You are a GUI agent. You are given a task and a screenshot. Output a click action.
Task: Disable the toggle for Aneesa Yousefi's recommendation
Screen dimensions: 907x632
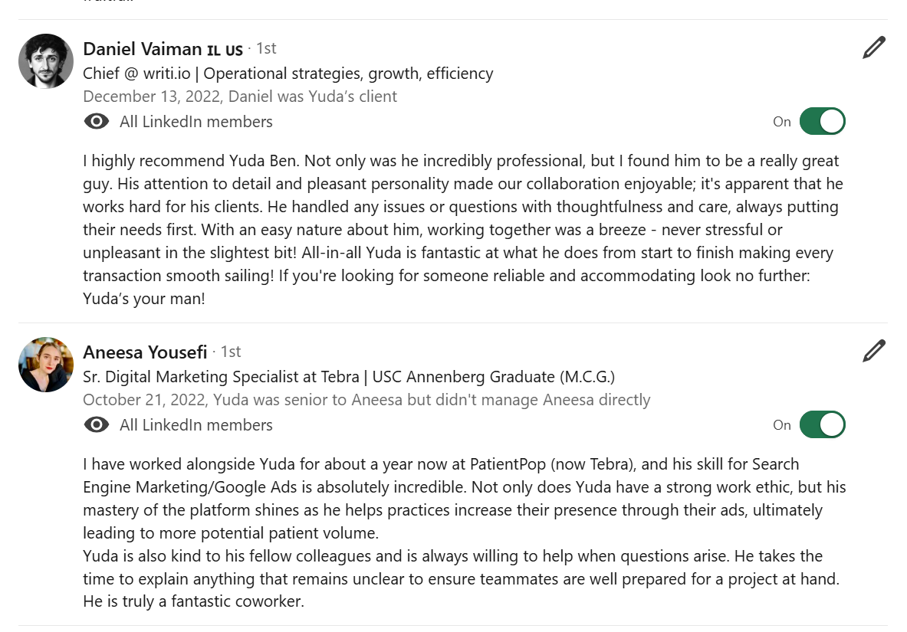point(822,425)
